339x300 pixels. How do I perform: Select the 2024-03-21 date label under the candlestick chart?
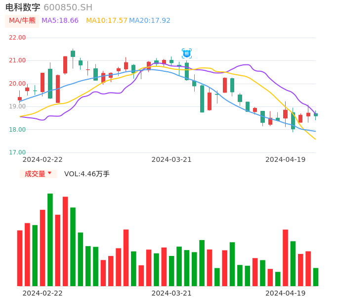(171, 159)
